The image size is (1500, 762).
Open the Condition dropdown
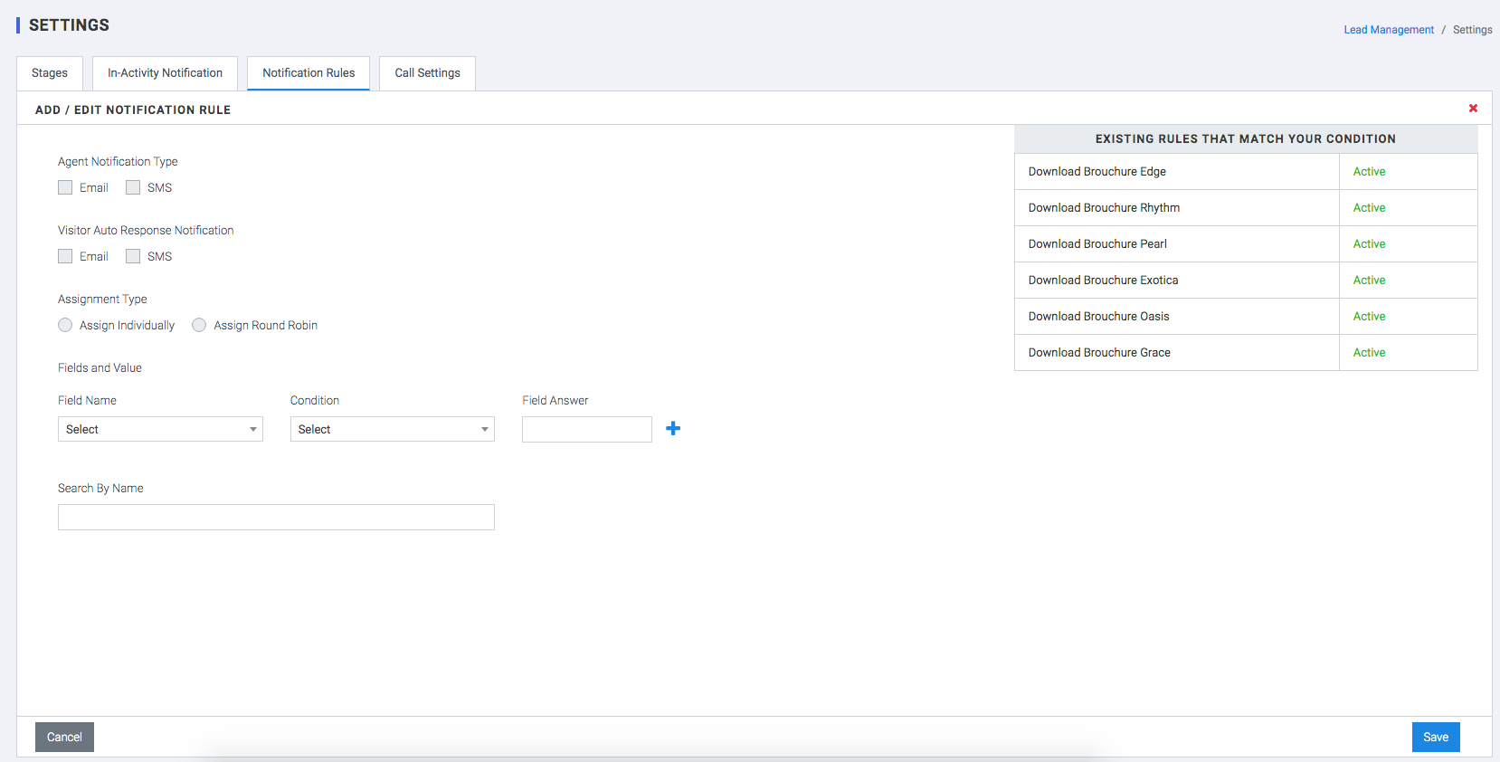393,429
